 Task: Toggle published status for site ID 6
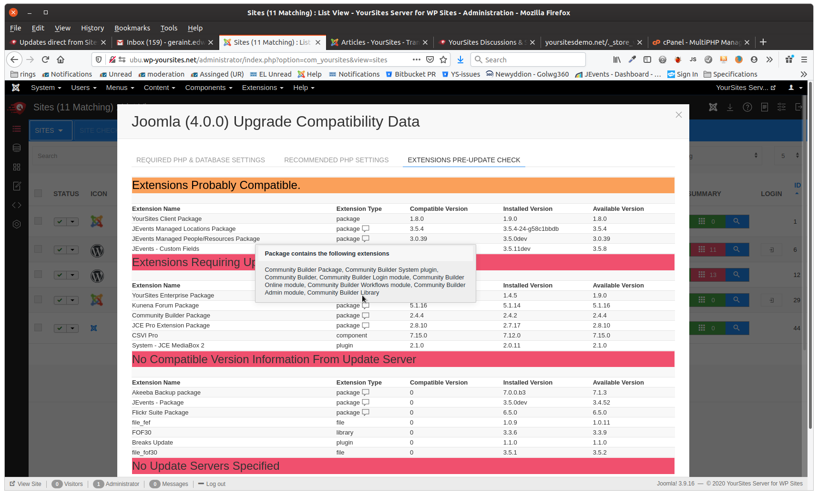click(x=60, y=250)
